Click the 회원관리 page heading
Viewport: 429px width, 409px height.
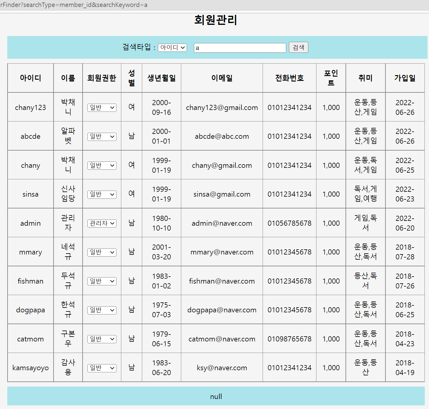coord(216,20)
